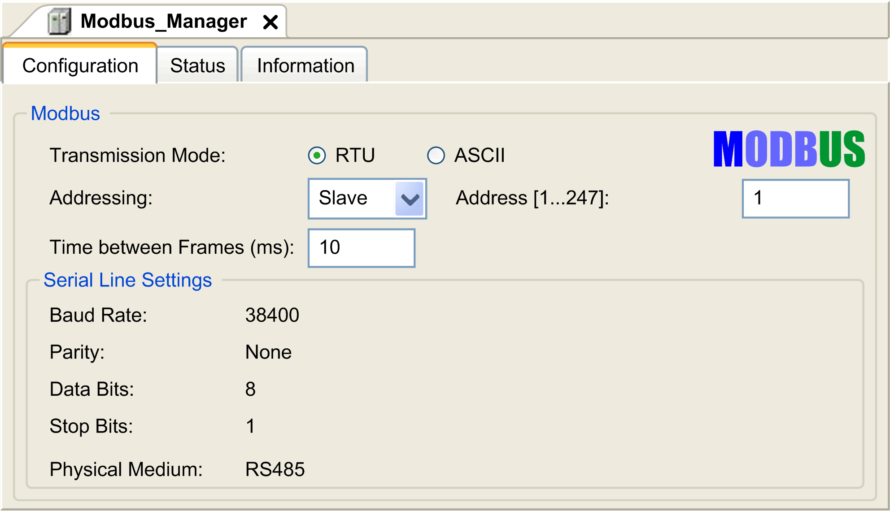The width and height of the screenshot is (890, 511).
Task: Click the Modbus_Manager device icon in the title tab
Action: [60, 20]
